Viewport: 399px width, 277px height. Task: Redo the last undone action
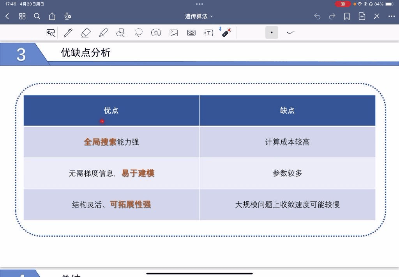pos(332,16)
